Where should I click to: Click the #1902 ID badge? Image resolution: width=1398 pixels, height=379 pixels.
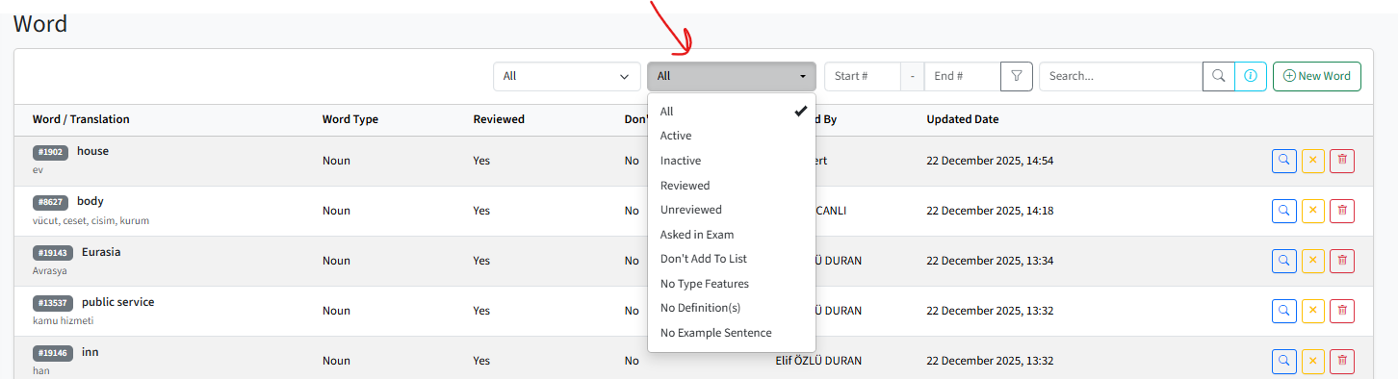50,152
